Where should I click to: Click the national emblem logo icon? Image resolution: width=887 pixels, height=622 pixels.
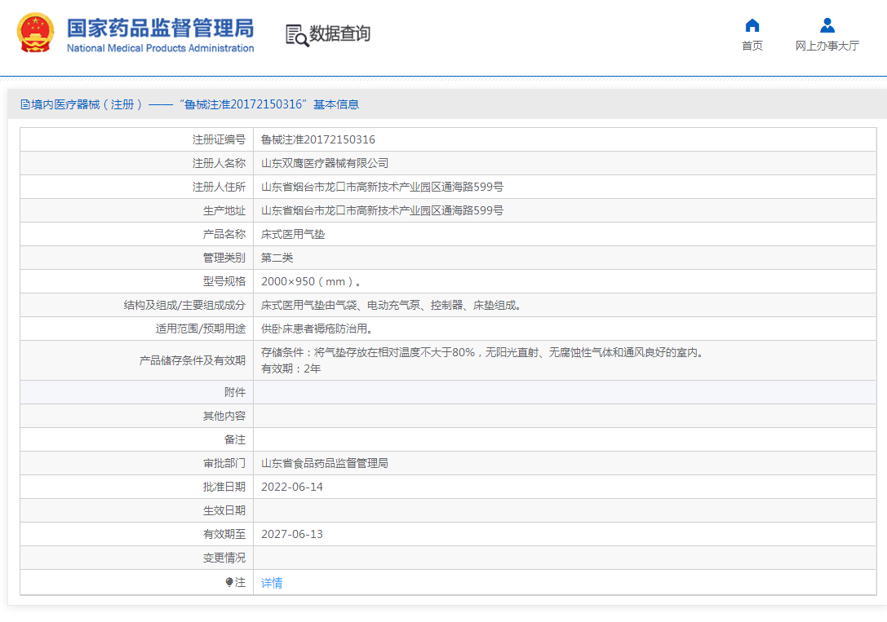tap(36, 33)
